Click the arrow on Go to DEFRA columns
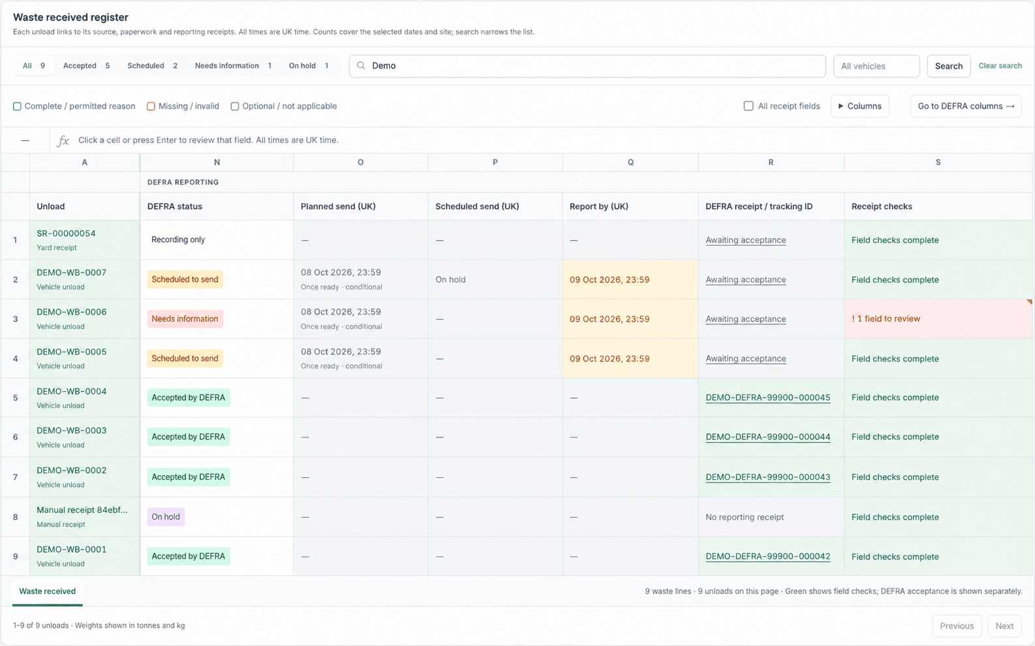Screen dimensions: 1035x646 click(1010, 106)
